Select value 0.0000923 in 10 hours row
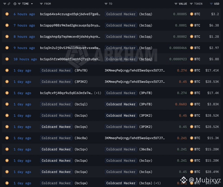The height and width of the screenshot is (187, 223). (178, 59)
